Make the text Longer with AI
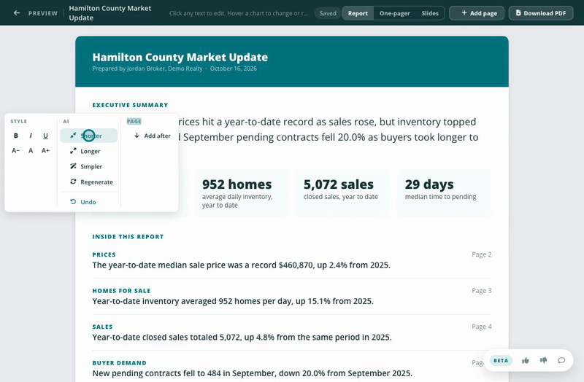 (x=88, y=151)
